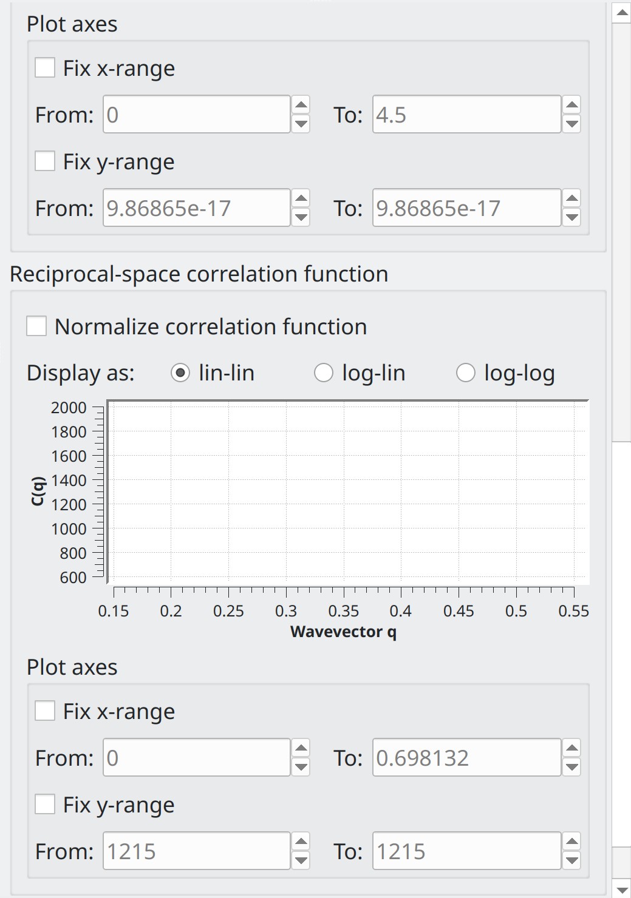The image size is (631, 898).
Task: Click scrollbar up arrow
Action: (x=622, y=13)
